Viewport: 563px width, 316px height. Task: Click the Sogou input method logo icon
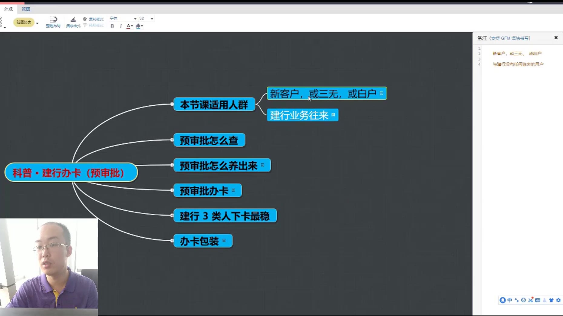click(502, 300)
